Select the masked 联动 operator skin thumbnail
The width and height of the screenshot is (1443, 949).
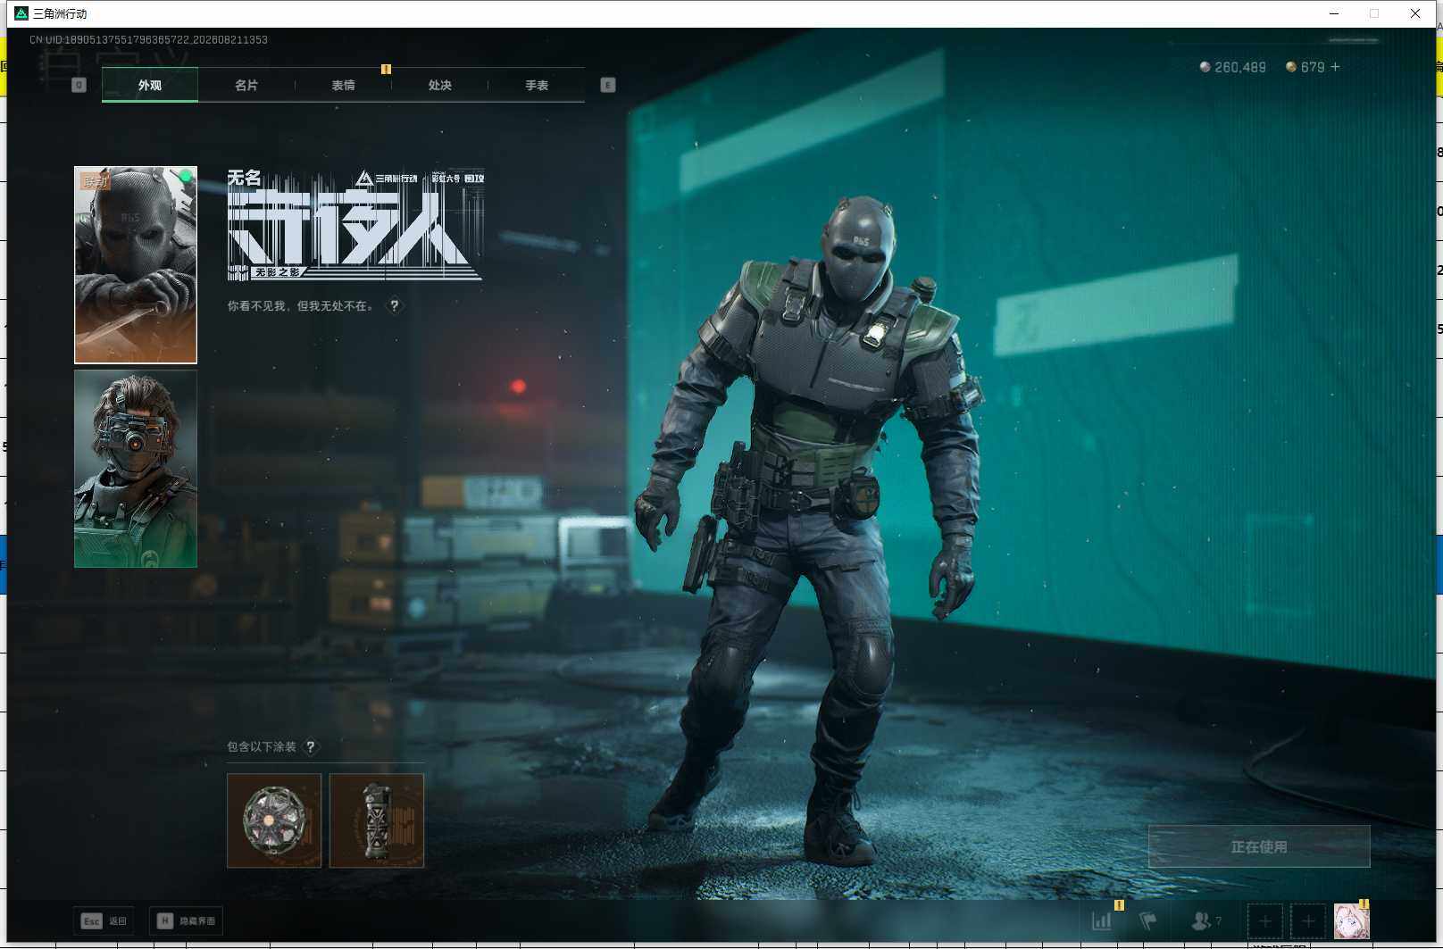pos(136,265)
